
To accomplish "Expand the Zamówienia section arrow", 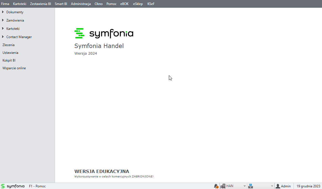I will point(3,20).
